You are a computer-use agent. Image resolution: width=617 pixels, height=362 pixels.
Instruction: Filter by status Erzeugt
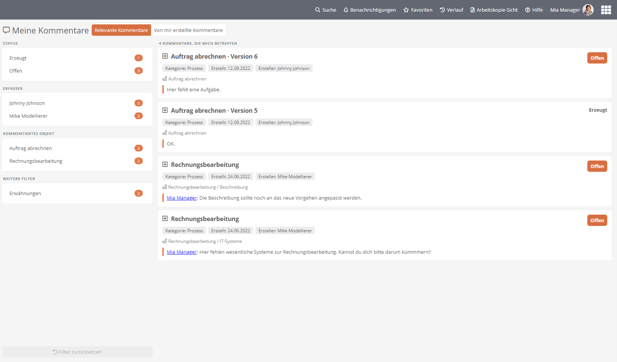77,58
